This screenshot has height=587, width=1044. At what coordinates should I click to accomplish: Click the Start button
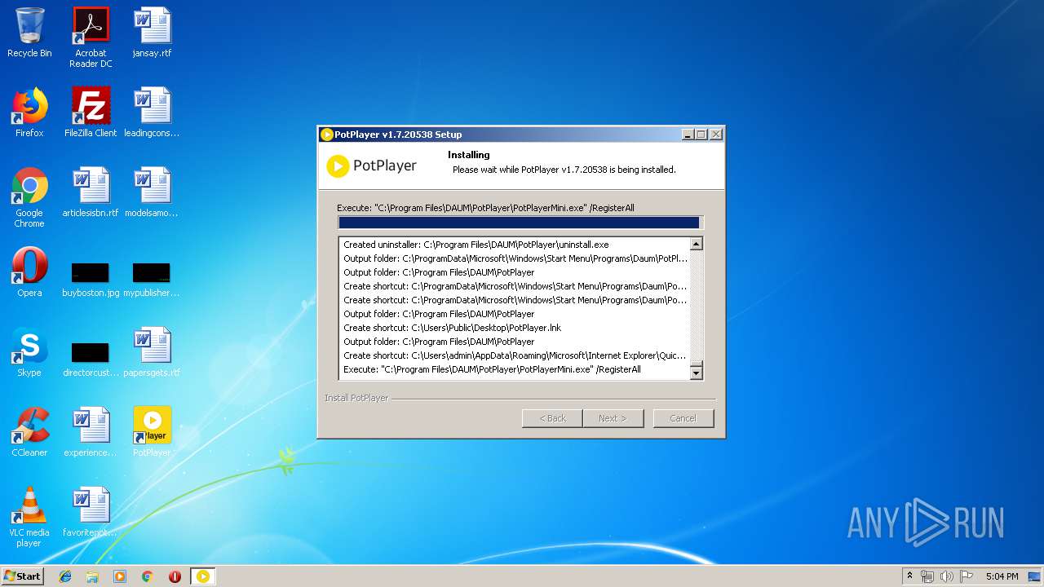tap(22, 576)
